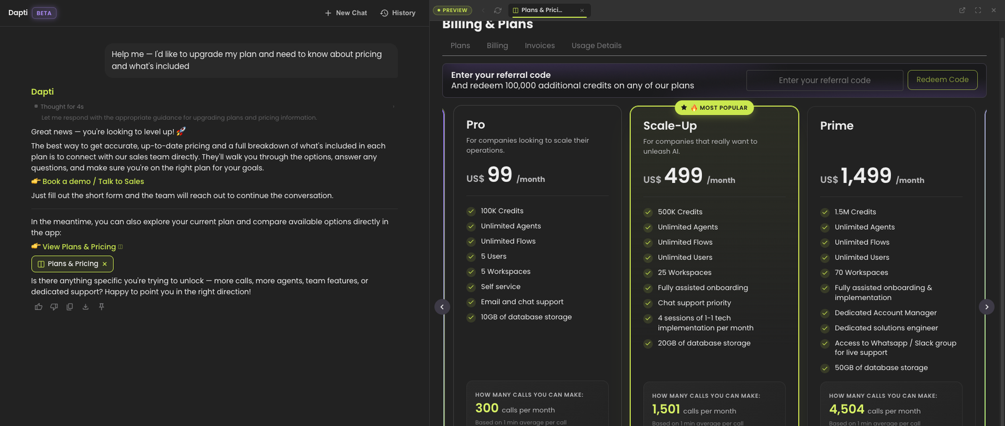The width and height of the screenshot is (1005, 426).
Task: Open preview in external window
Action: (962, 10)
